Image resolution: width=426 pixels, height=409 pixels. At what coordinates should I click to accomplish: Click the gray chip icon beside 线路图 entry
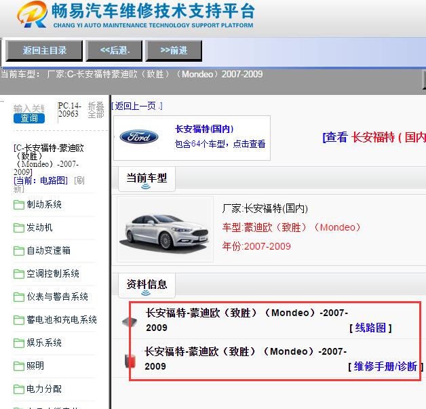click(130, 322)
